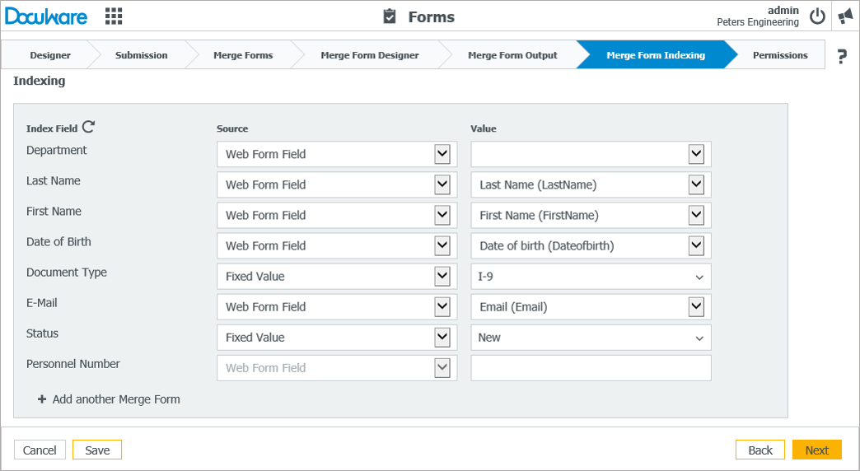860x471 pixels.
Task: Open the announcements megaphone icon
Action: coord(845,16)
